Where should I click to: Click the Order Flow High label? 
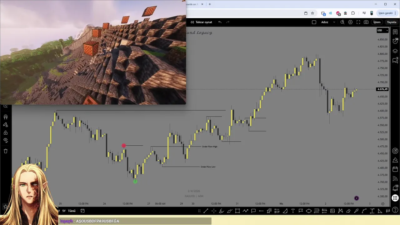tap(210, 147)
